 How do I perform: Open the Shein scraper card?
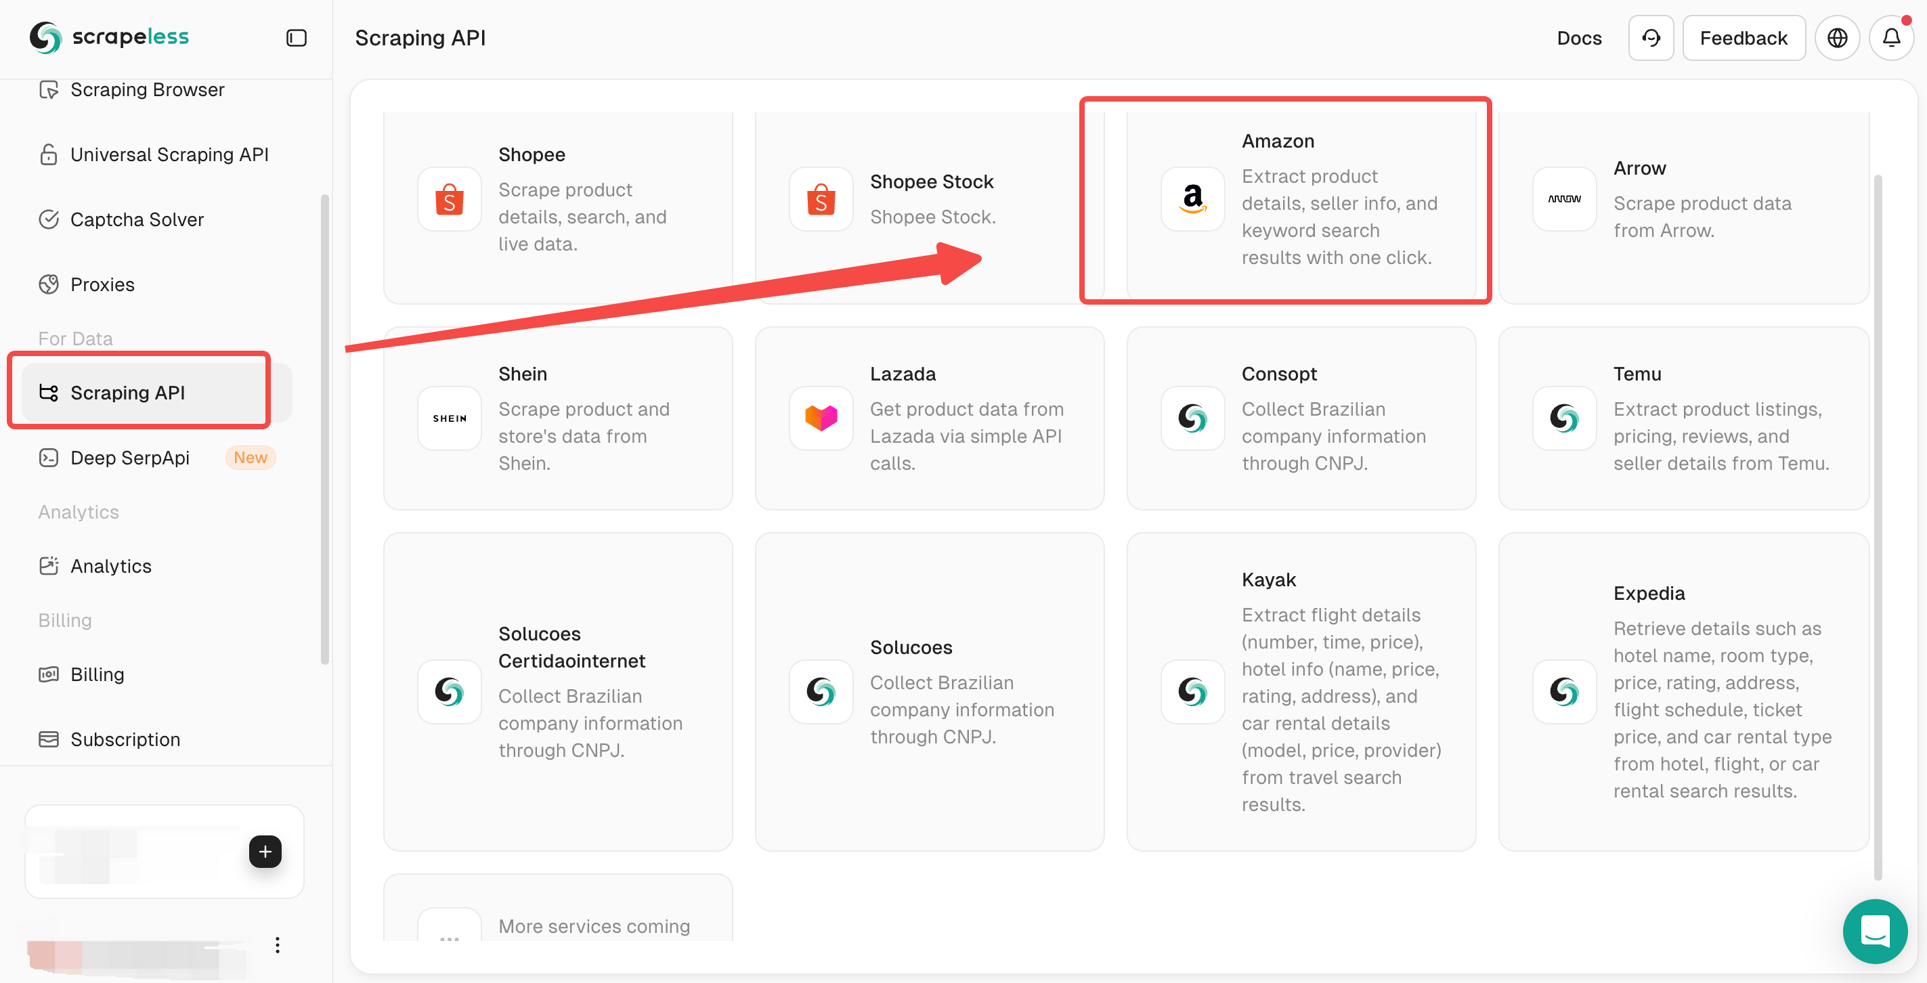coord(558,418)
